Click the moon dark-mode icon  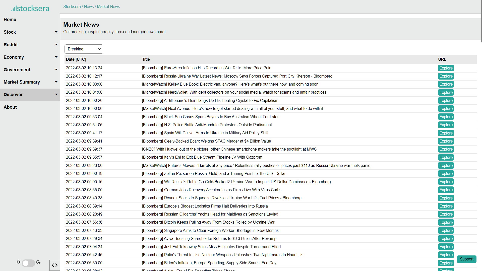pos(38,262)
